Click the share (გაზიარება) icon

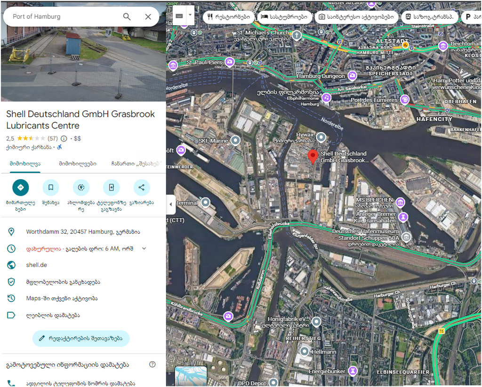point(141,187)
